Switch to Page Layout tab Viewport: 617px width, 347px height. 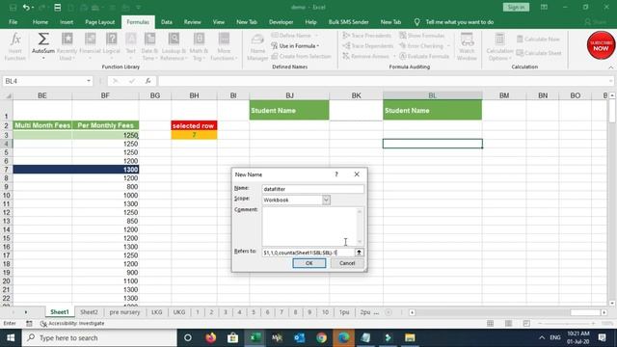click(x=99, y=22)
